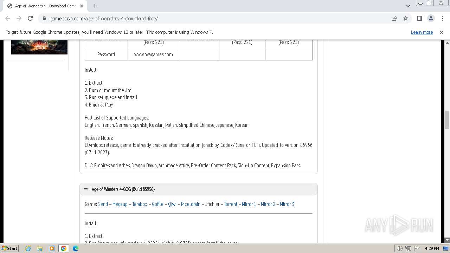
Task: Open the Chrome three-dot menu
Action: [442, 19]
